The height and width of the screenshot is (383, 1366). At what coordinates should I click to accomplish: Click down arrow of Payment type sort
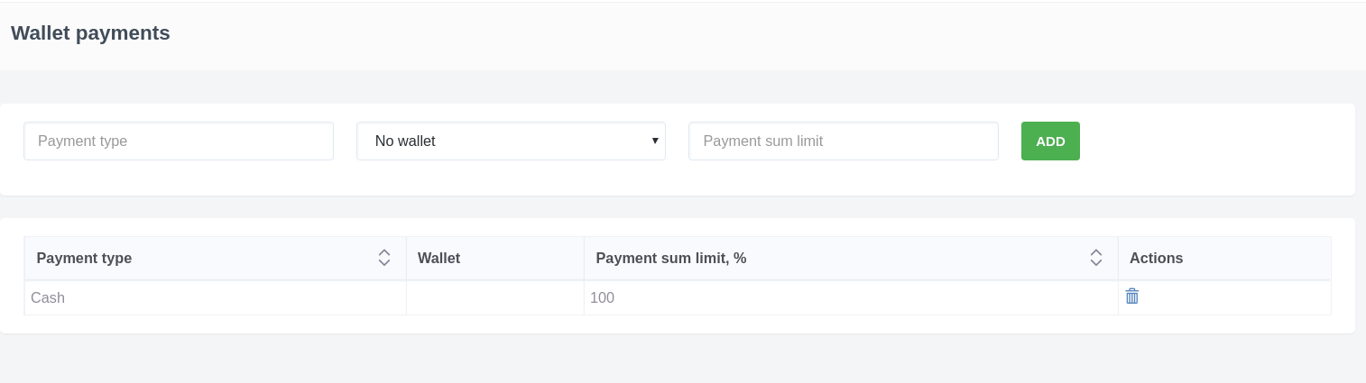coord(384,263)
